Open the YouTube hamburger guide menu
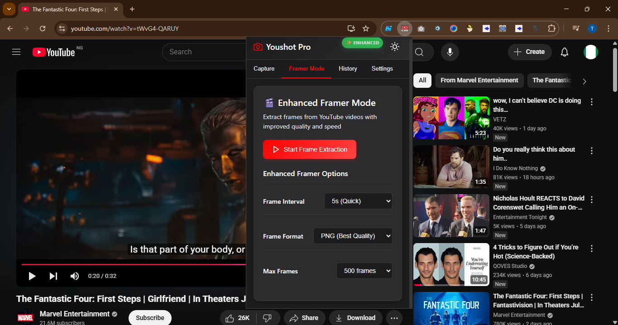Image resolution: width=618 pixels, height=325 pixels. [x=16, y=52]
